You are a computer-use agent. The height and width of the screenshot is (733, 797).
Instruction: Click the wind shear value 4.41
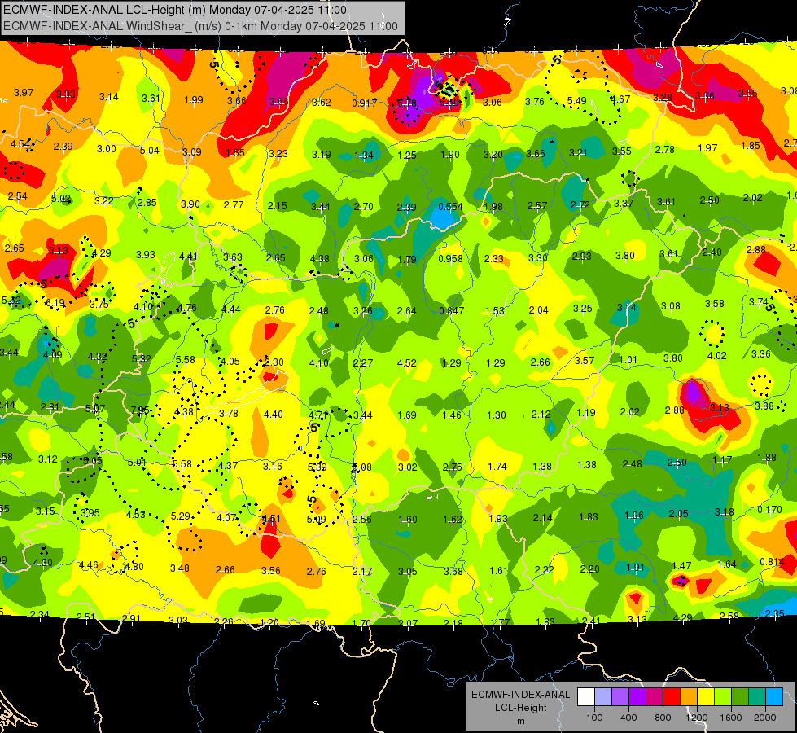tap(188, 257)
